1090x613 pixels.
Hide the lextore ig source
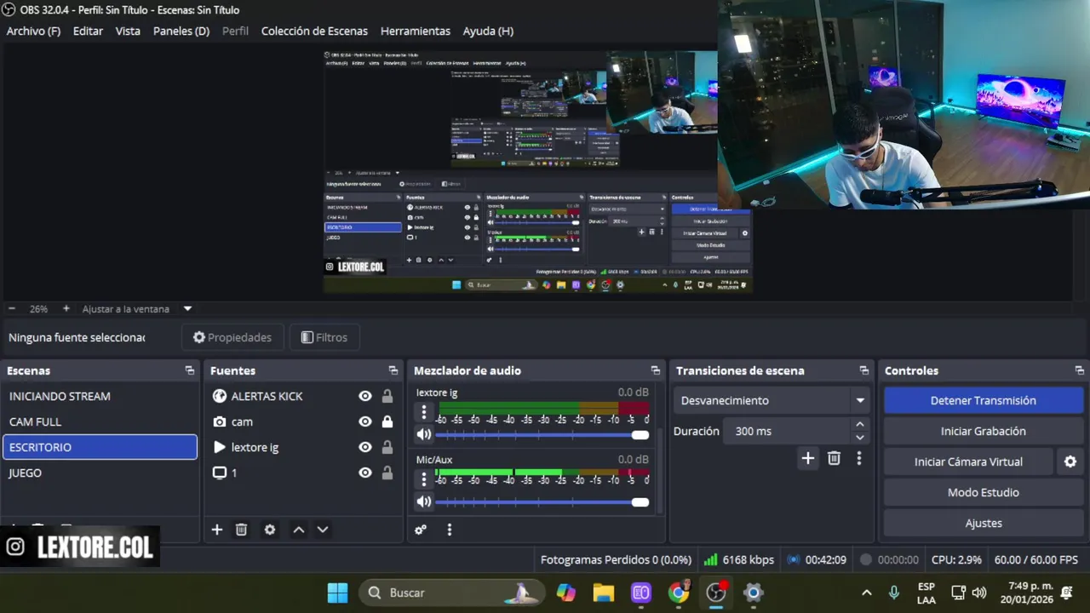pos(365,447)
